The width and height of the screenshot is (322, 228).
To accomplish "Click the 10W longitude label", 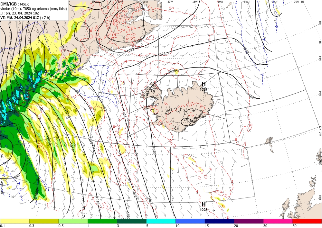I will 220,2.
